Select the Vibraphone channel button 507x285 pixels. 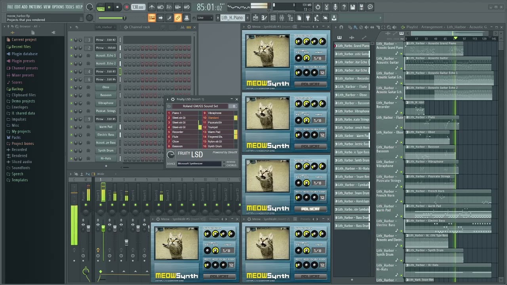pos(106,103)
